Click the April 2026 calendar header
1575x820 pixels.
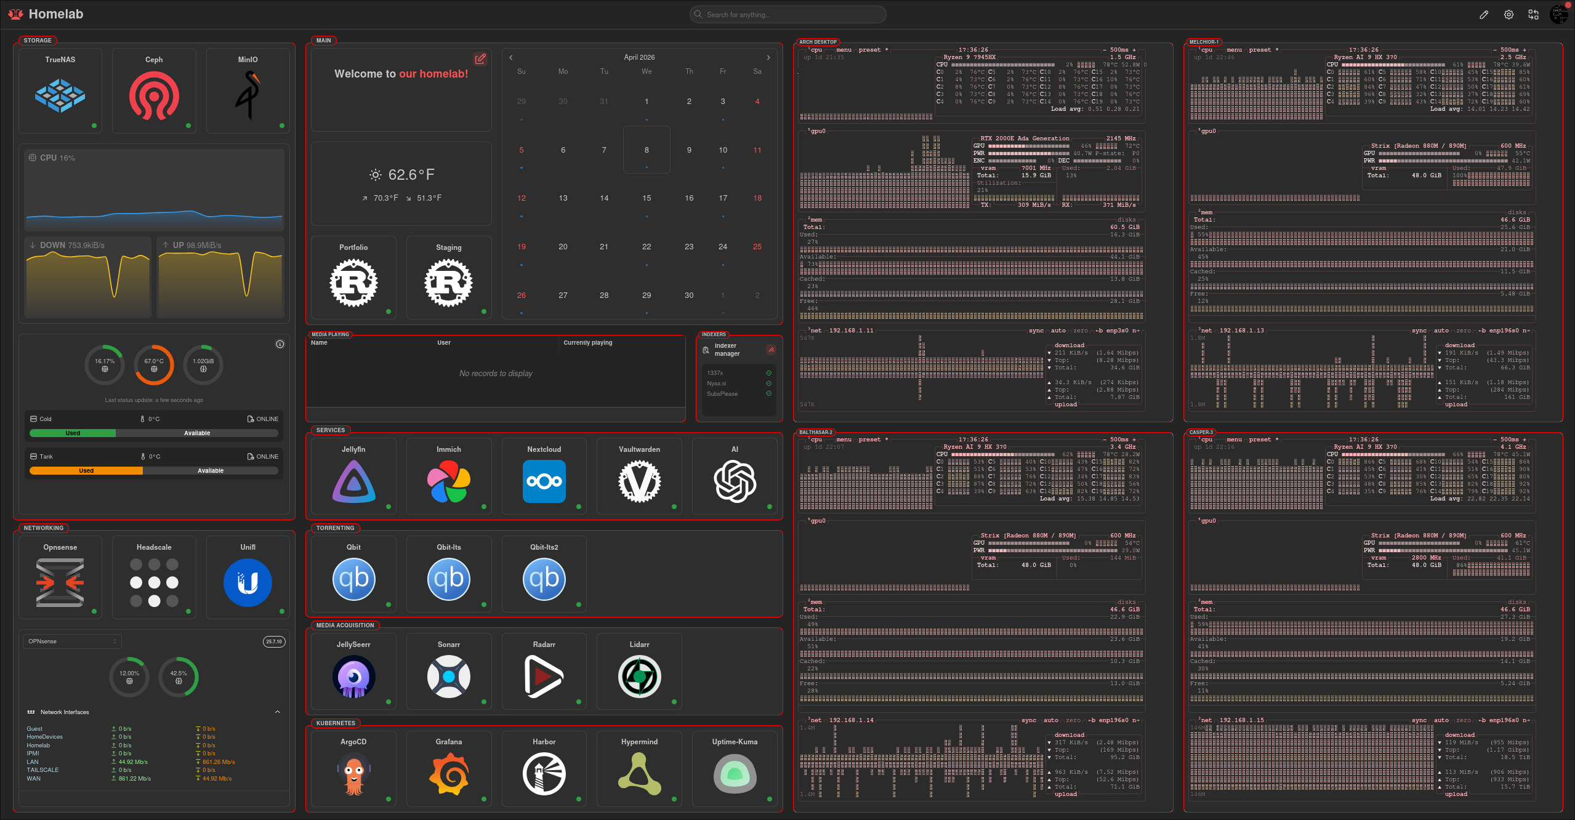(x=639, y=57)
